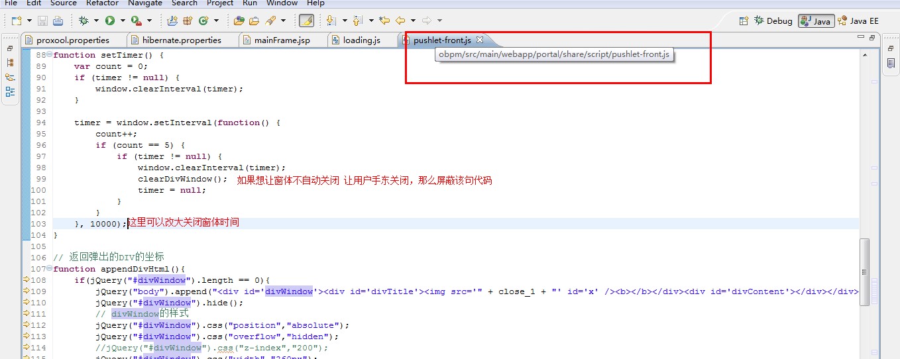Click the Previous Annotation icon

tap(358, 21)
